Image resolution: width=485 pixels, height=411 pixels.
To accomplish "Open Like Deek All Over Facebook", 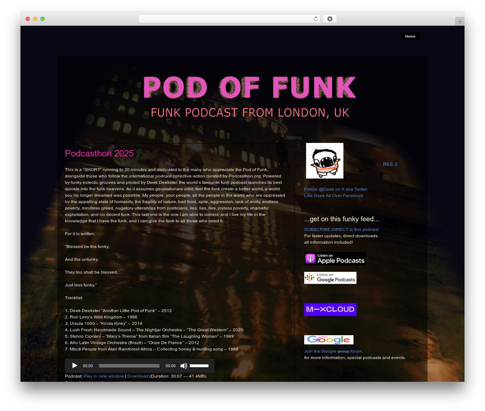I will tap(333, 196).
